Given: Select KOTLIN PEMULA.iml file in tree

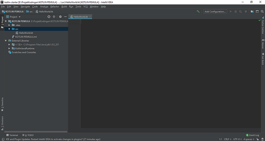Looking at the screenshot, I should coord(26,37).
